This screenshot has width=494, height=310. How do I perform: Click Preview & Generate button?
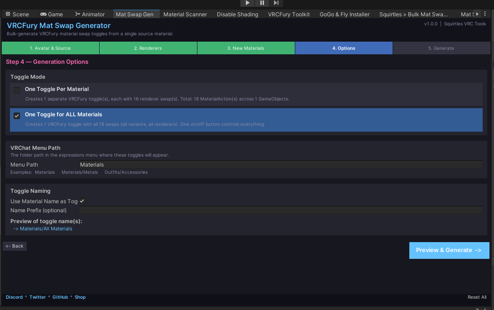pyautogui.click(x=449, y=250)
